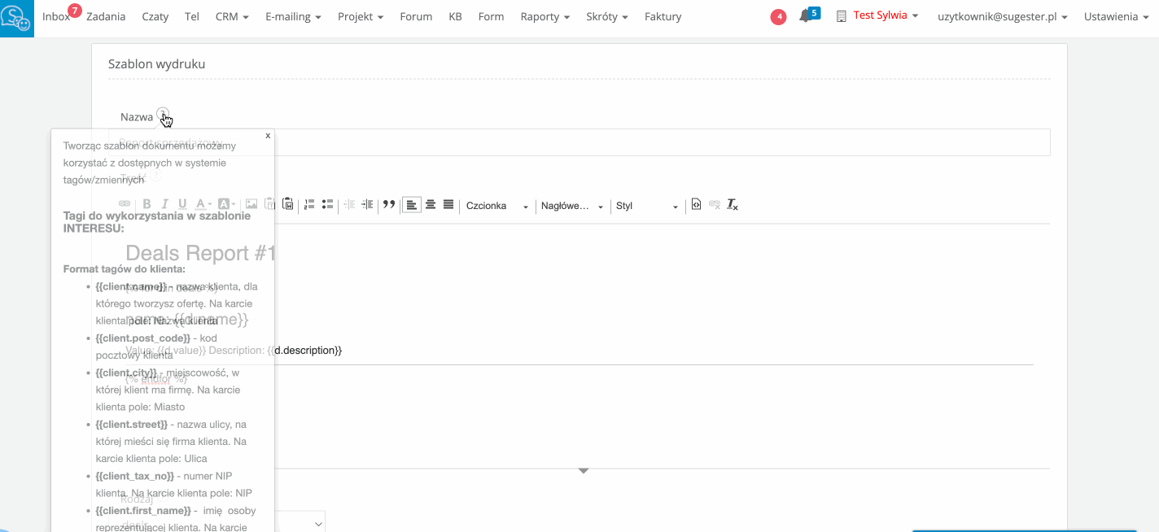This screenshot has height=532, width=1159.
Task: Expand the Ustawienia settings menu
Action: 1116,16
